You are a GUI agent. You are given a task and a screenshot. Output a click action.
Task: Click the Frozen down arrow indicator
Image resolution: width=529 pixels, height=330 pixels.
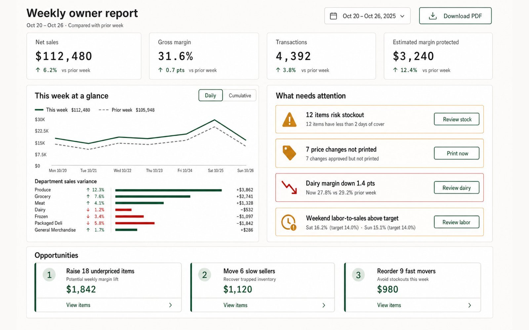88,216
